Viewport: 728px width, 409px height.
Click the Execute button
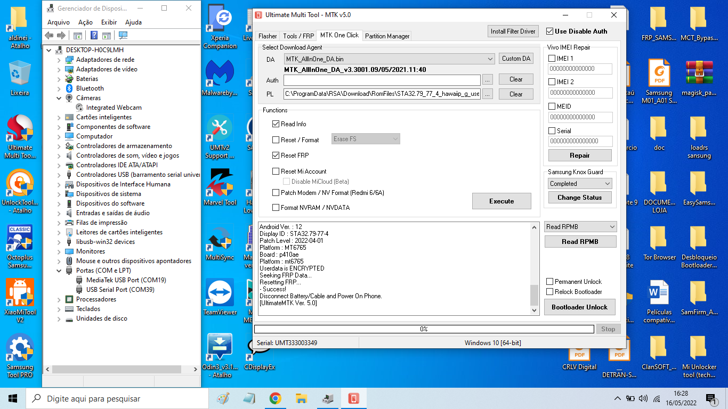click(501, 201)
